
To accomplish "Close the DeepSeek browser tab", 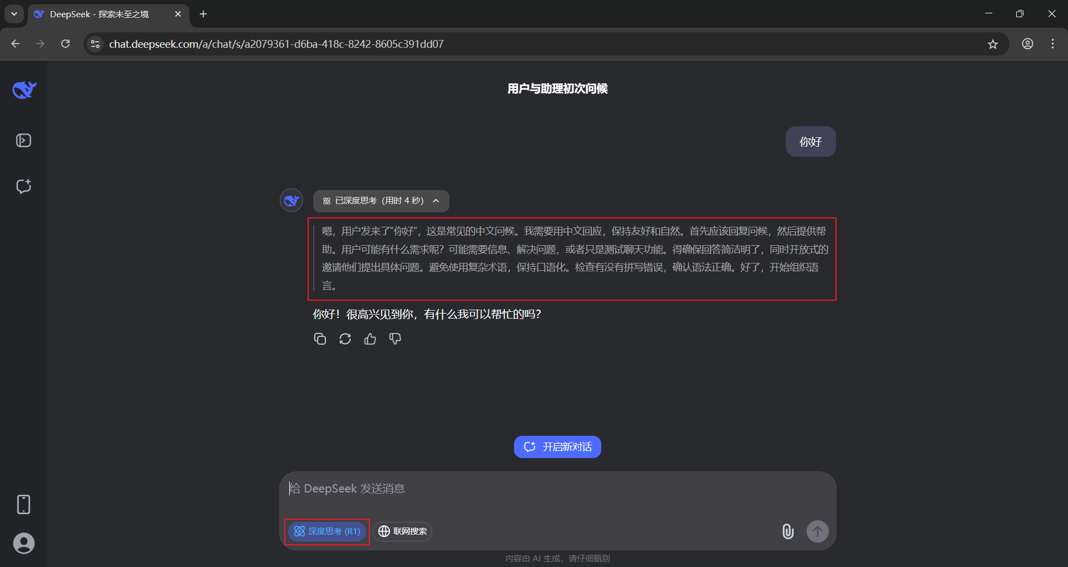I will click(178, 14).
